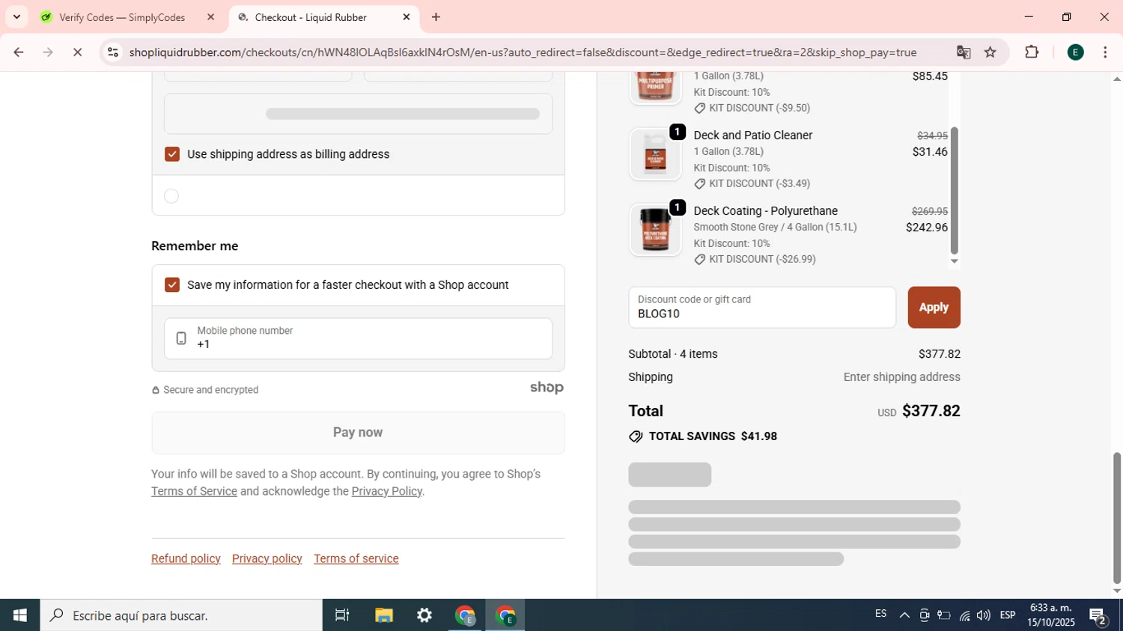Select the Checkout - Liquid Rubber tab
1123x631 pixels.
point(323,17)
